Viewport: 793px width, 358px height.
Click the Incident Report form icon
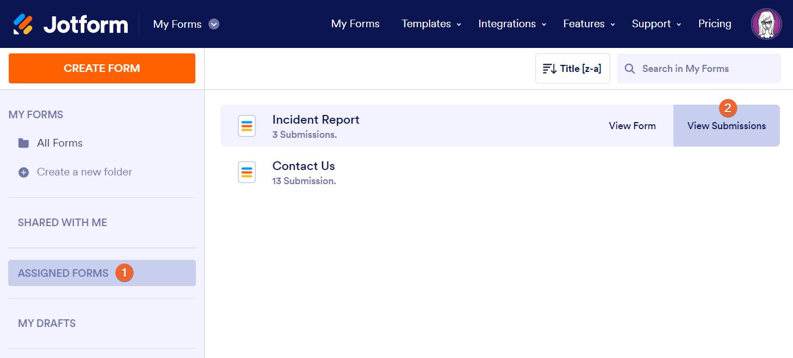[x=247, y=126]
